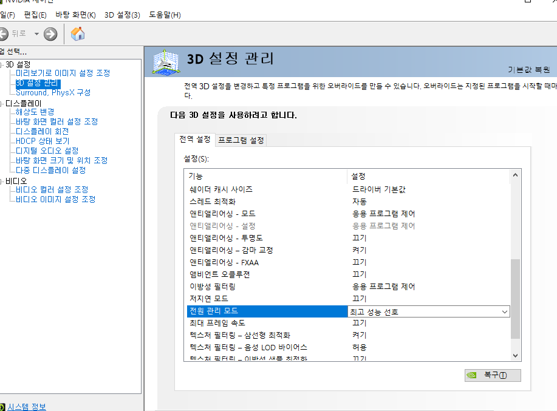
Task: Switch to the 프로그램 설정 tab
Action: coord(241,140)
